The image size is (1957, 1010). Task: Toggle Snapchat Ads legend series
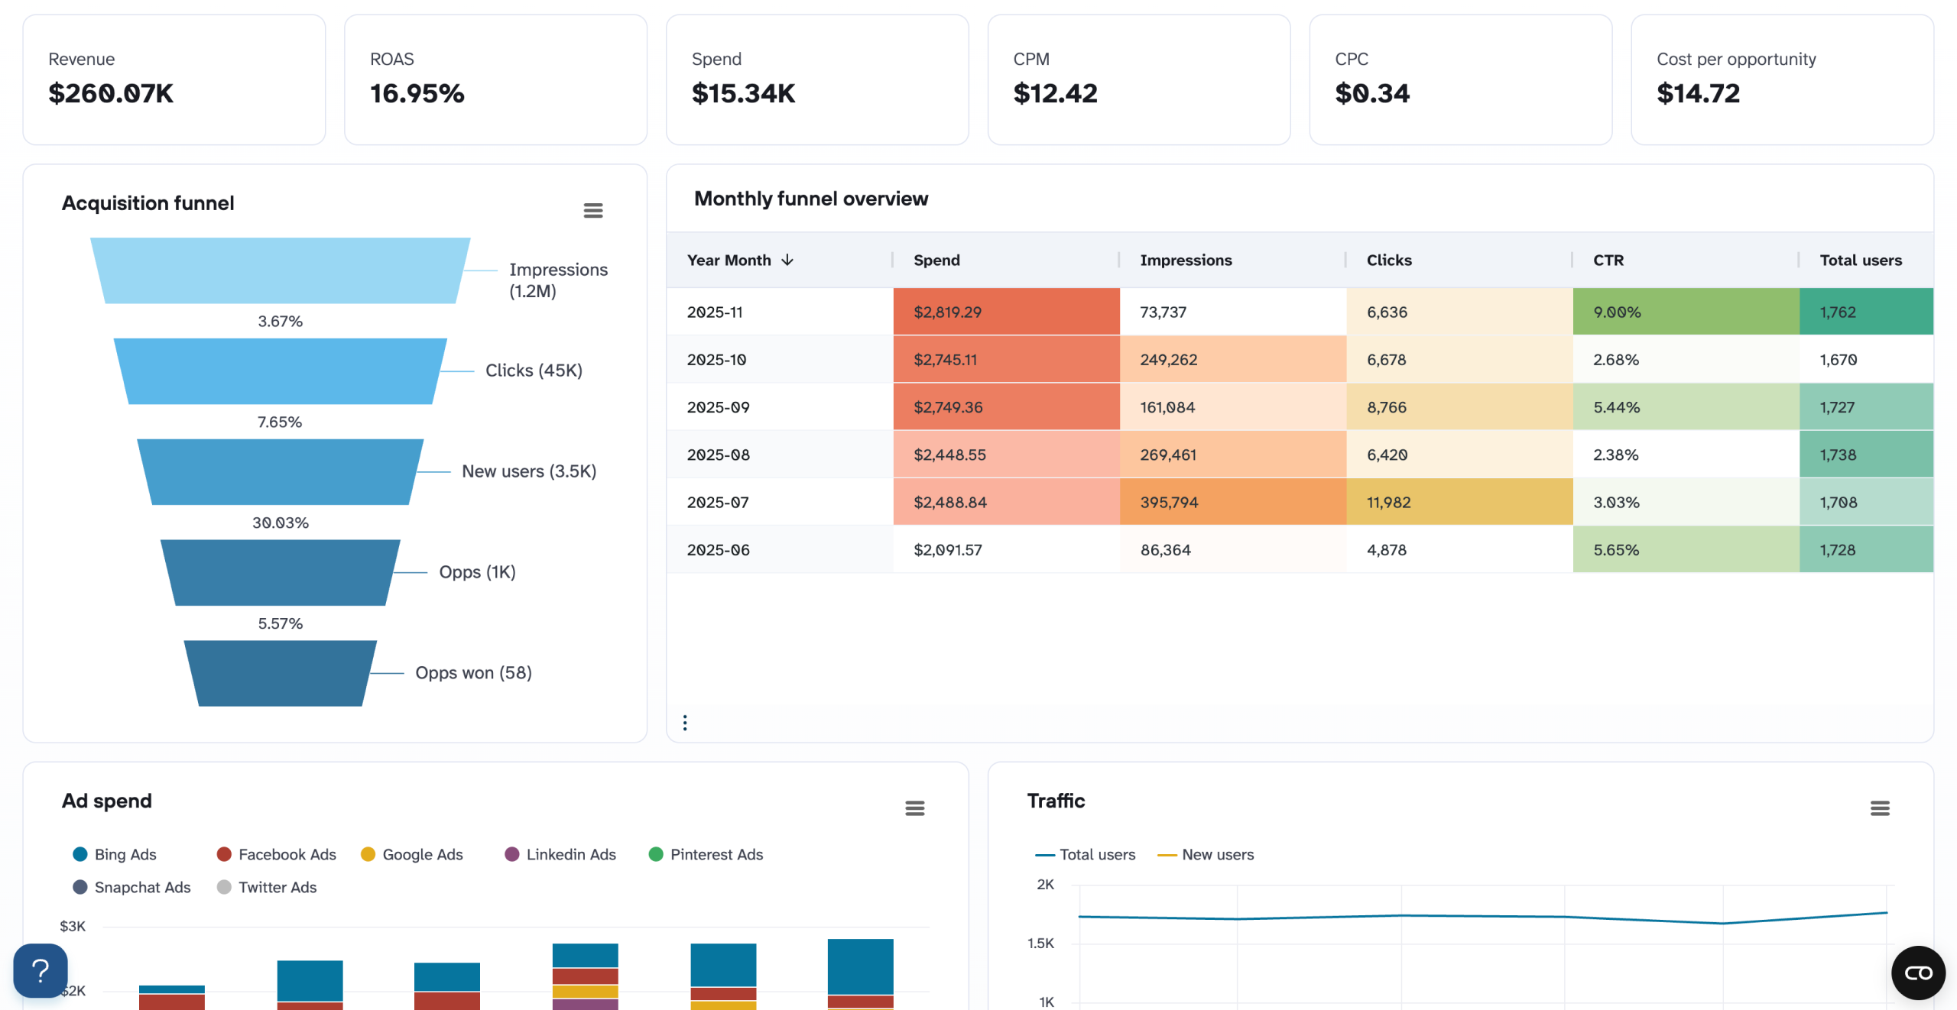[131, 887]
